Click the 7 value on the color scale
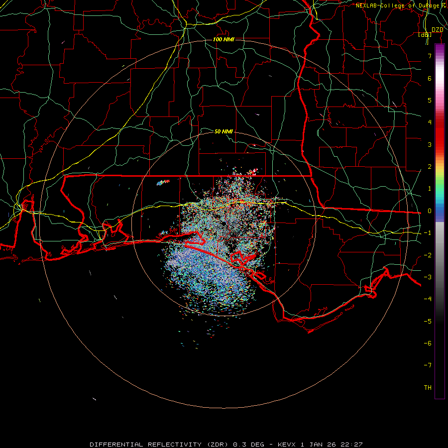This screenshot has width=448, height=448. pos(430,56)
